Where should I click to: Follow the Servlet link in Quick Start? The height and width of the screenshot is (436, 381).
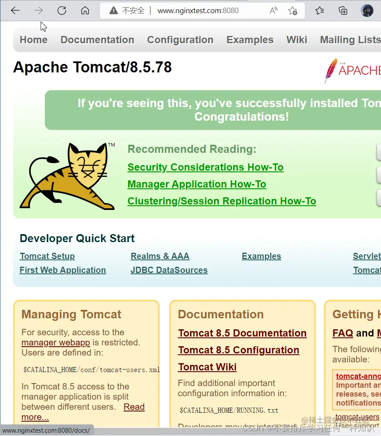click(367, 256)
